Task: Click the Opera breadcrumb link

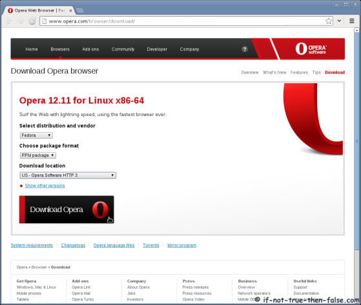Action: pos(22,267)
